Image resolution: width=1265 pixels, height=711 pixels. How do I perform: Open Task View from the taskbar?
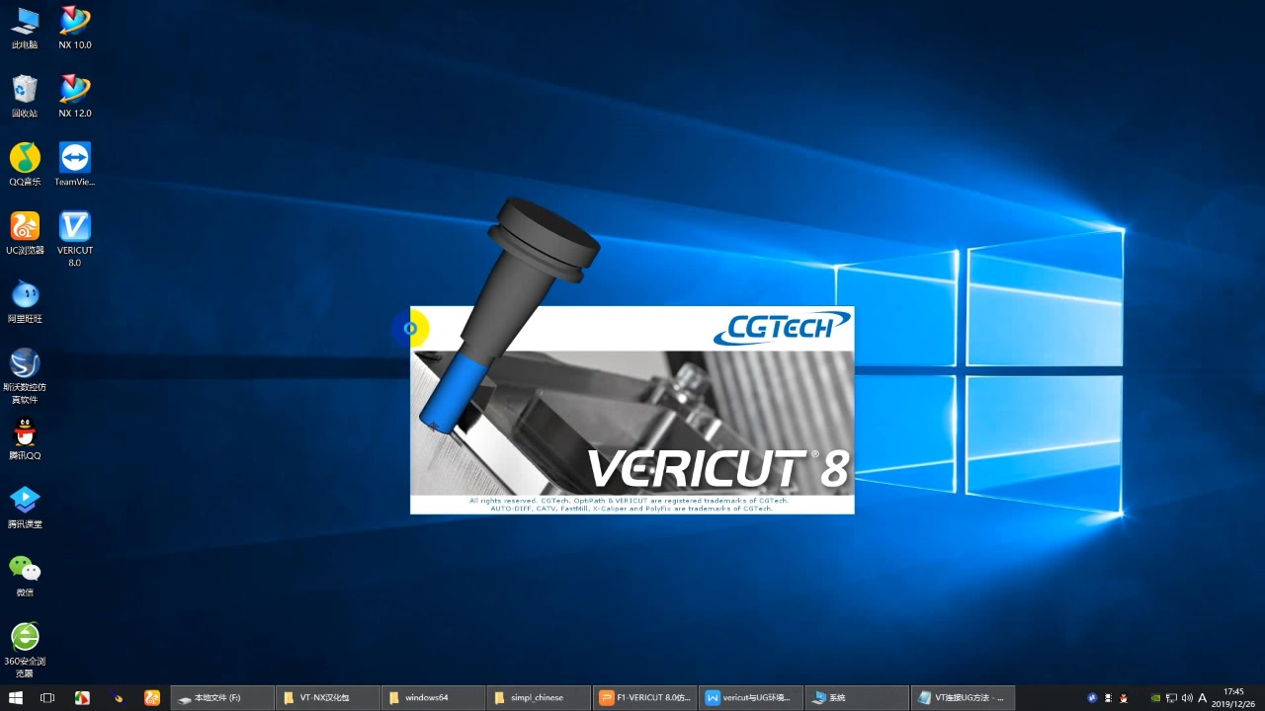pyautogui.click(x=48, y=697)
